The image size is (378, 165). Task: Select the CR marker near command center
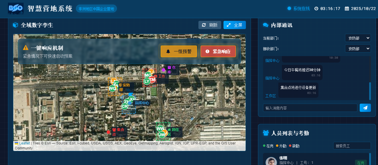pyautogui.click(x=125, y=106)
